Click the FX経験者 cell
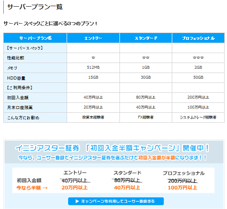This screenshot has height=209, width=227. click(146, 117)
